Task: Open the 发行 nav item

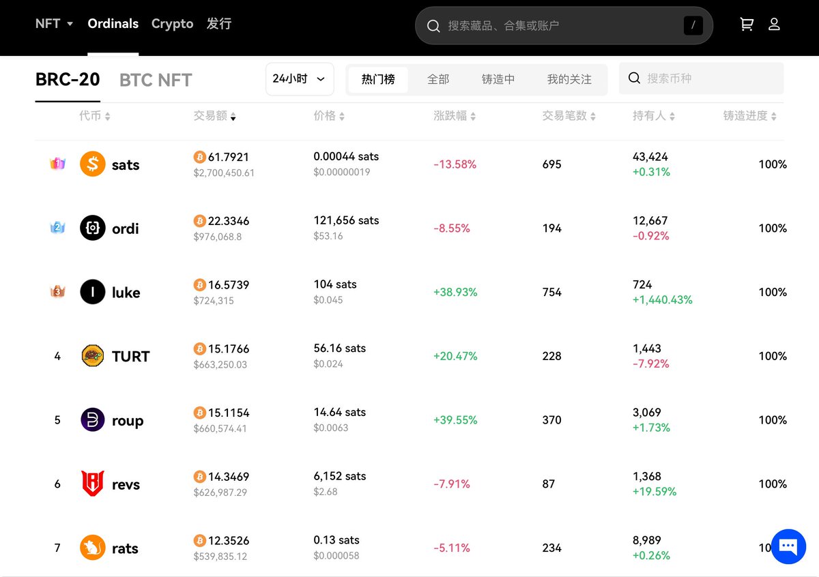Action: click(x=219, y=23)
